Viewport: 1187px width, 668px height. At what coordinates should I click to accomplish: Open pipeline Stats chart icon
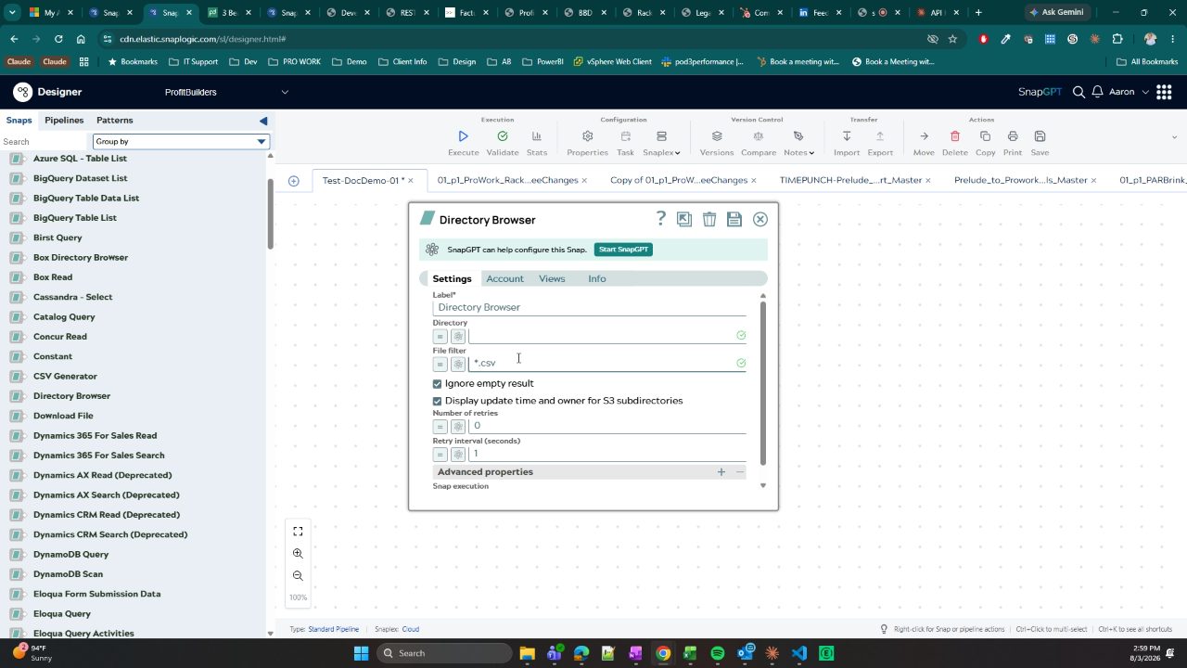point(537,136)
